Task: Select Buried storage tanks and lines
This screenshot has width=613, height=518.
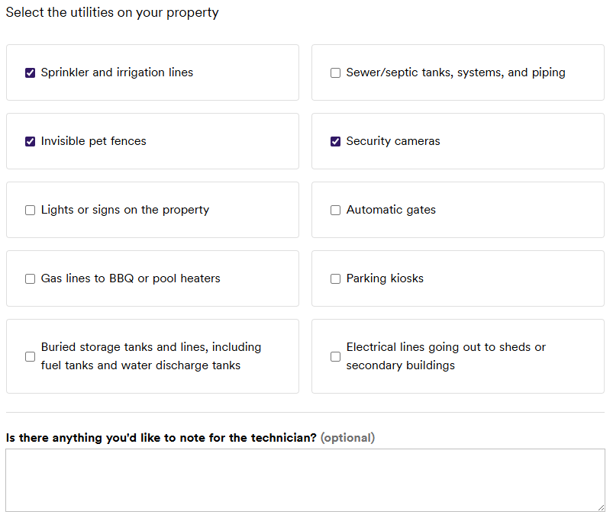Action: (x=30, y=356)
